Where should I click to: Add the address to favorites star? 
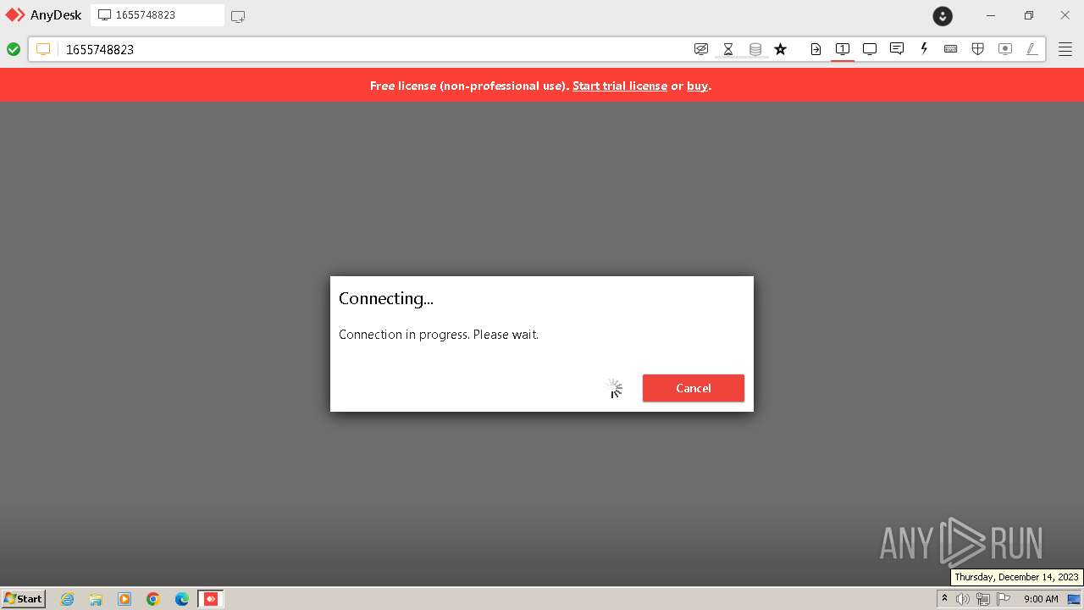[x=781, y=49]
